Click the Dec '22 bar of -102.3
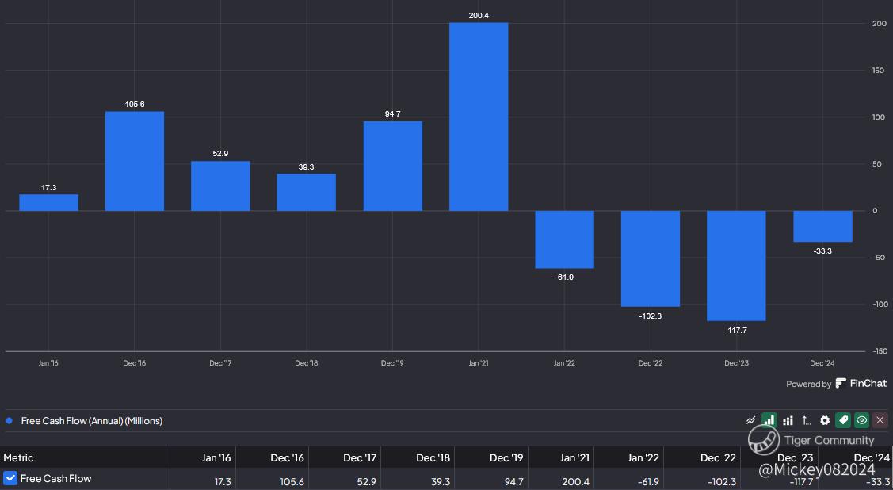 point(651,258)
